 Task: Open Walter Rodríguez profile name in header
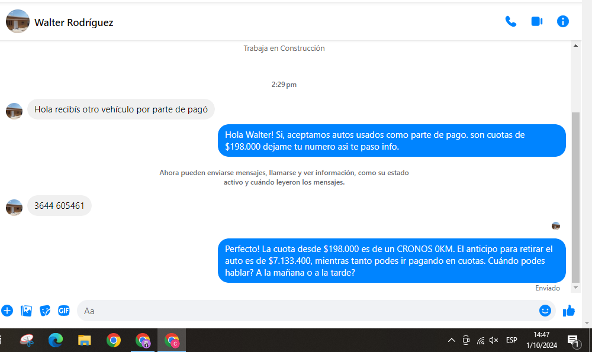point(74,22)
